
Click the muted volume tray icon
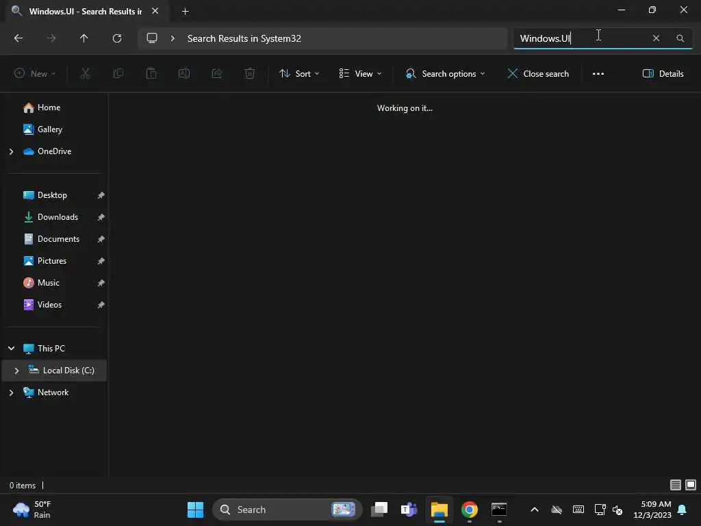click(618, 510)
